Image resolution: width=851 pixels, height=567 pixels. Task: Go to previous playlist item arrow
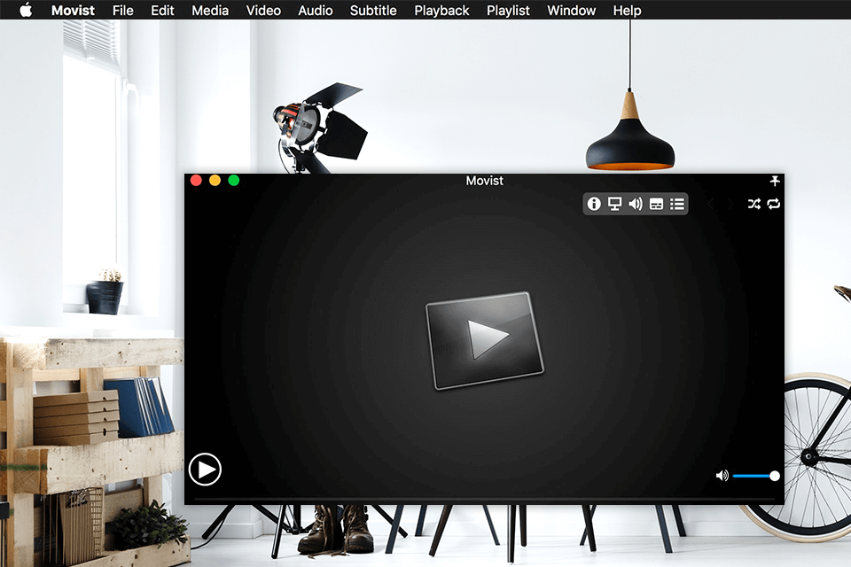coord(710,204)
